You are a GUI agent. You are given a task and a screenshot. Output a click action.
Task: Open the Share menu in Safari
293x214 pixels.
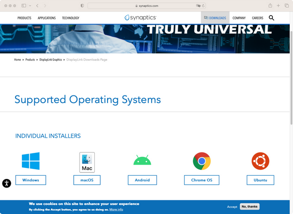click(x=270, y=5)
